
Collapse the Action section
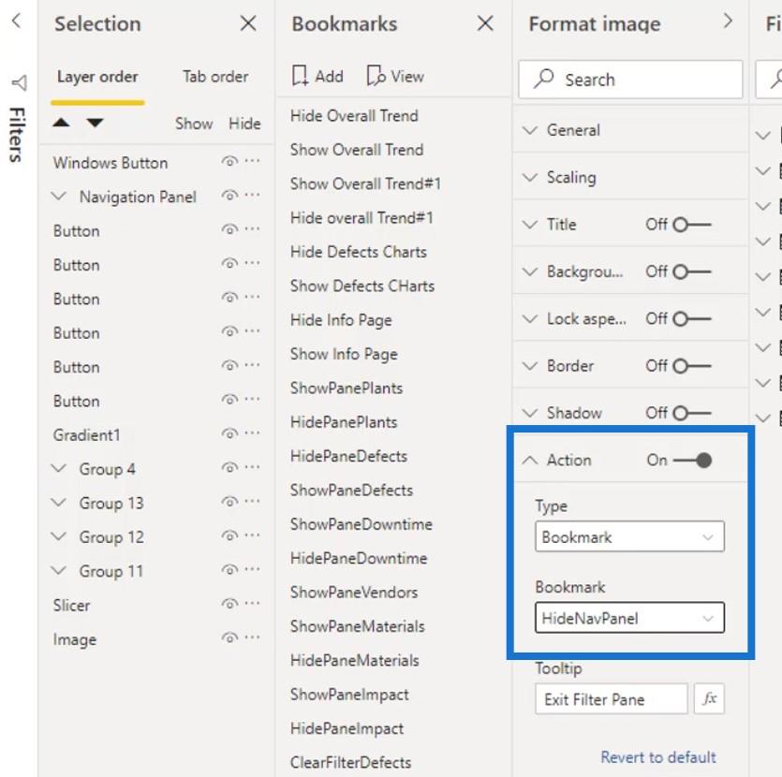530,460
